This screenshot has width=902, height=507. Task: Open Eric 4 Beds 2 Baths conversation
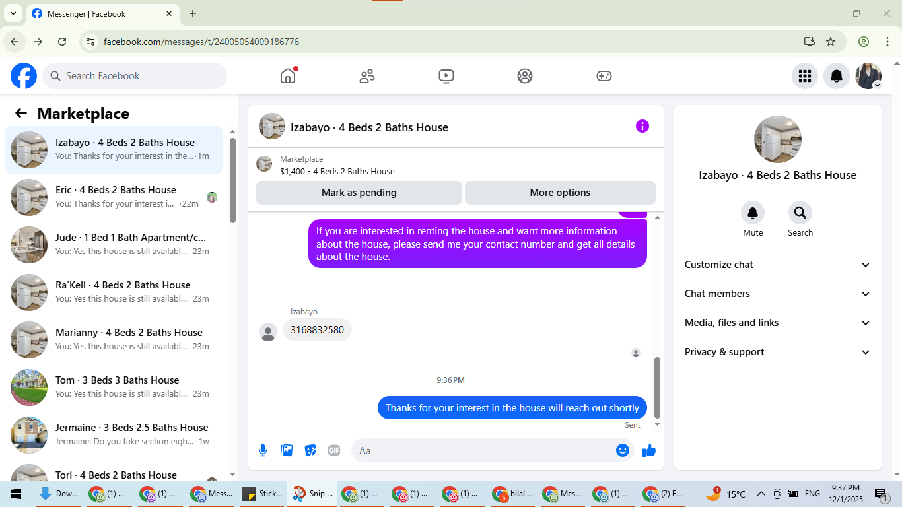coord(114,197)
